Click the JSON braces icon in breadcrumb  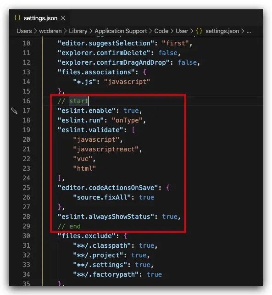199,31
